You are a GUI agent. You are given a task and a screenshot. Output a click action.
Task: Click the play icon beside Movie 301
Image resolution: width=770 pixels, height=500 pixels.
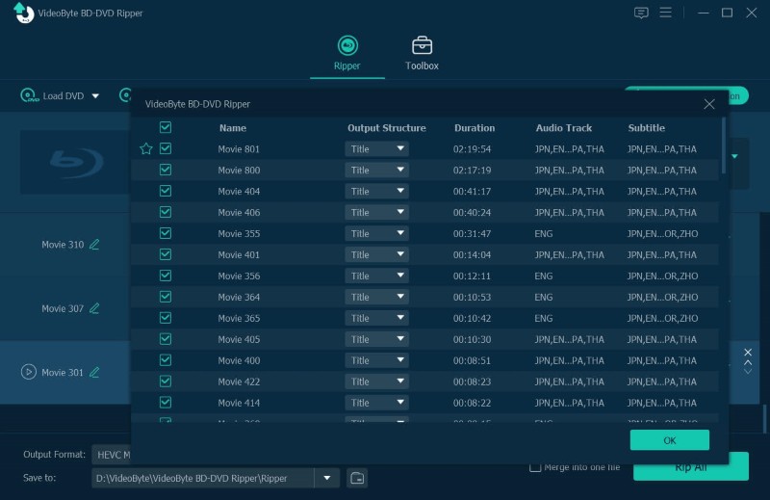point(29,372)
